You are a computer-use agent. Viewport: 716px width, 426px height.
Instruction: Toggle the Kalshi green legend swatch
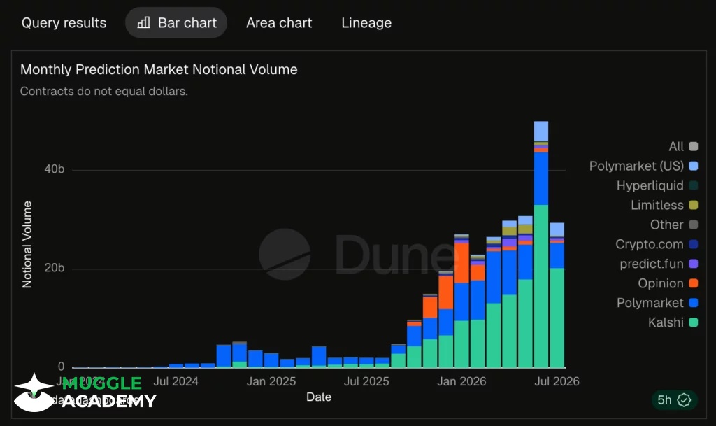pos(693,322)
